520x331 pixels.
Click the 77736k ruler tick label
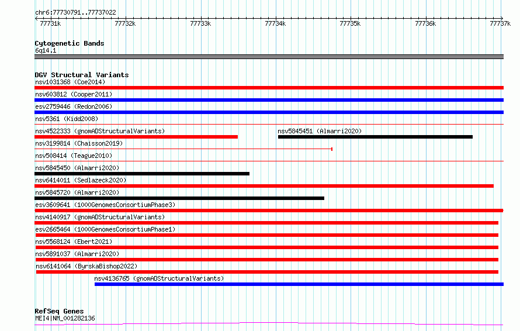[425, 23]
